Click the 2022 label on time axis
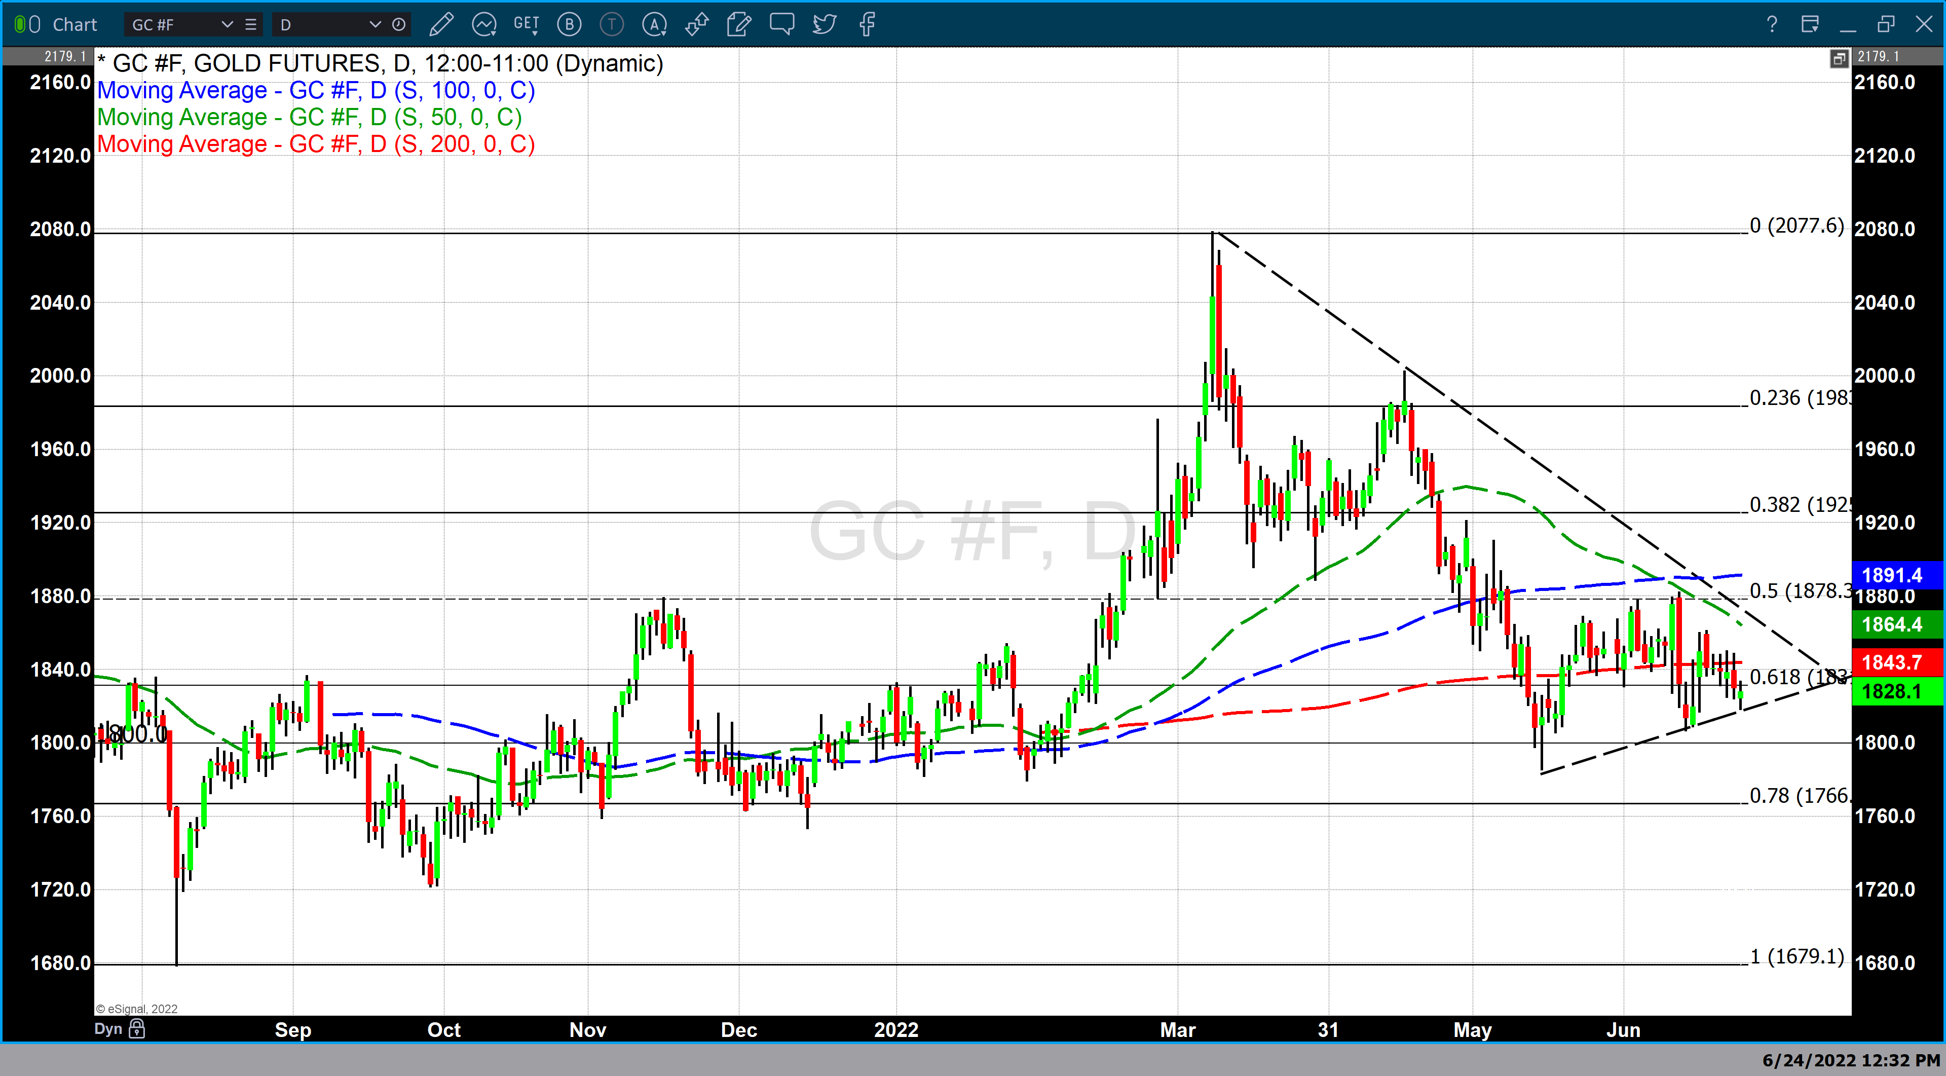Screen dimensions: 1946x1076 pos(896,1030)
